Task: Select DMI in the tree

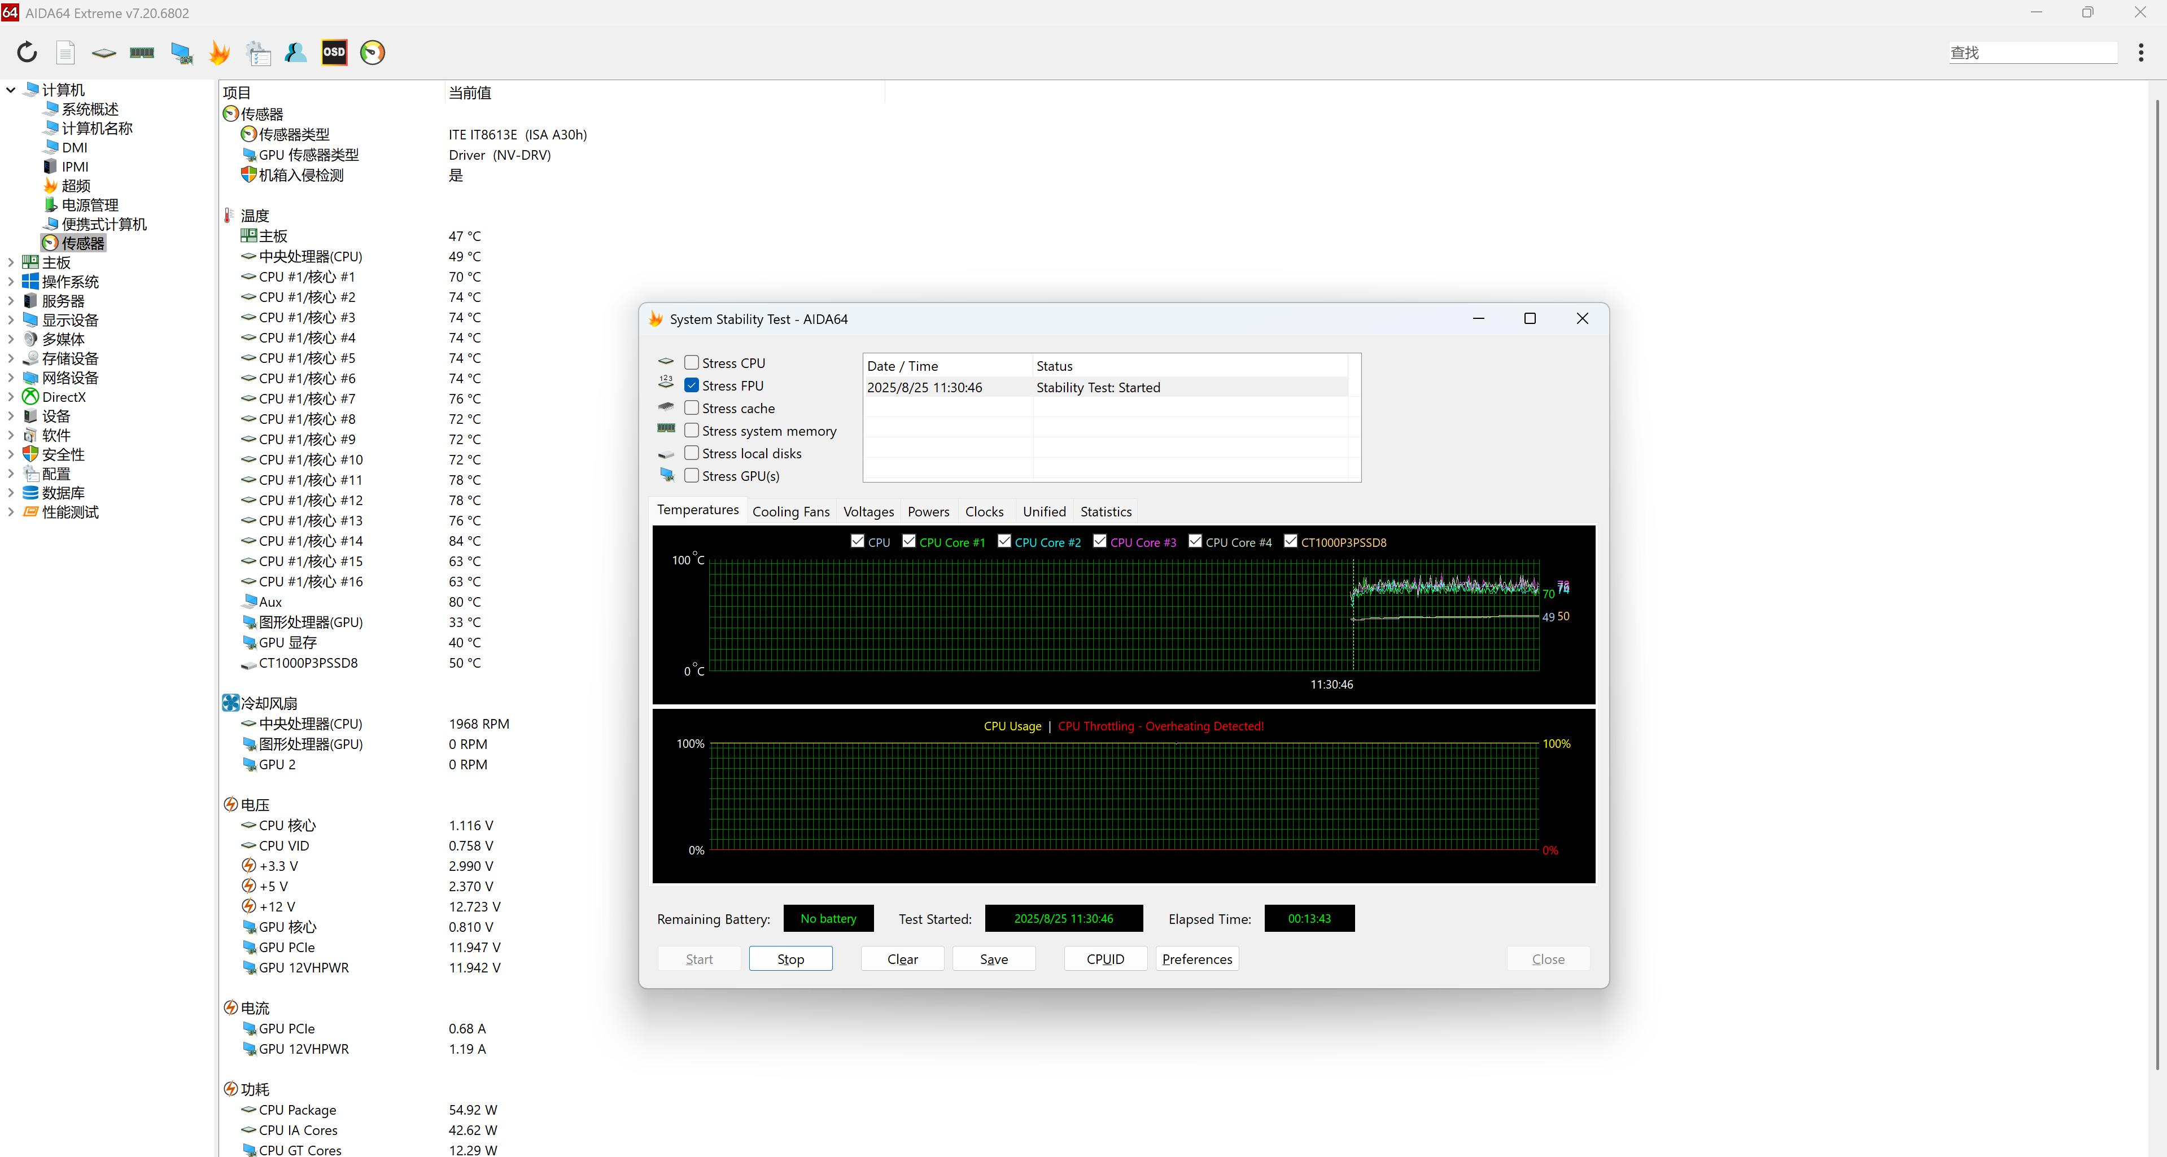Action: pyautogui.click(x=74, y=147)
